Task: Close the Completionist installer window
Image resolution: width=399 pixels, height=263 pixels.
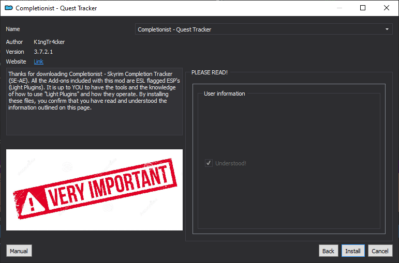Action: [x=386, y=8]
